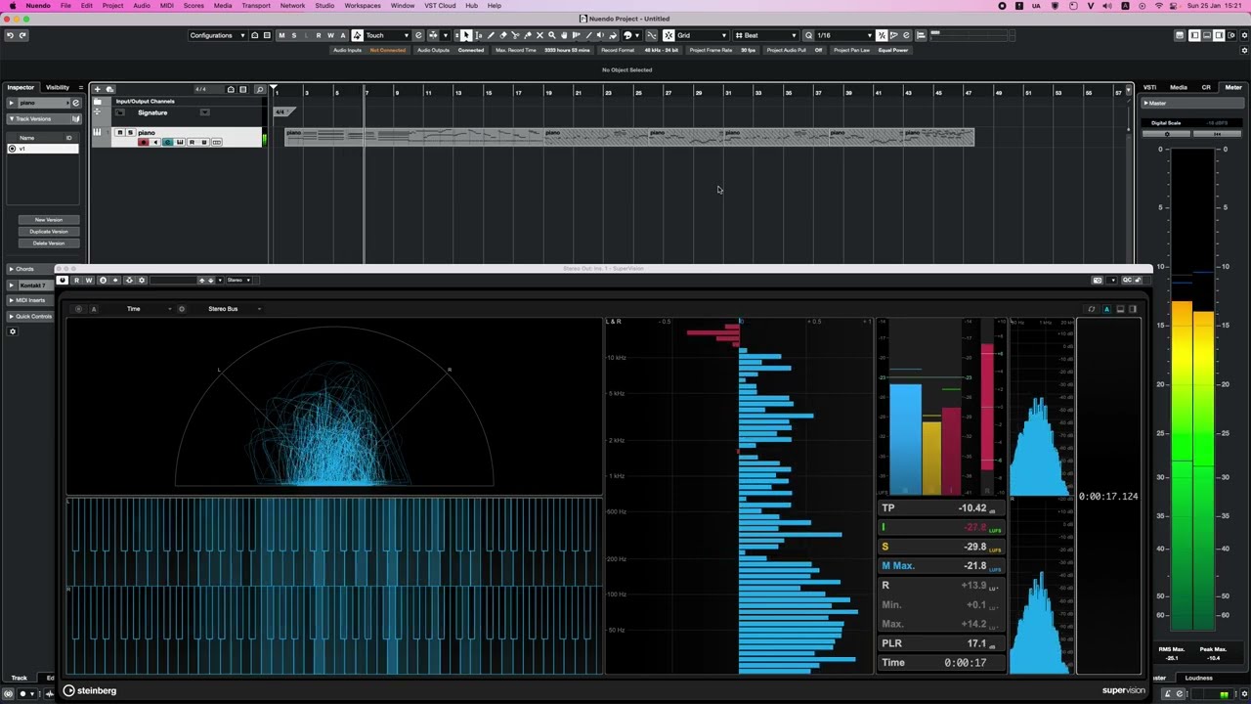The image size is (1251, 704).
Task: Click bar 17 on timeline ruler
Action: point(518,92)
